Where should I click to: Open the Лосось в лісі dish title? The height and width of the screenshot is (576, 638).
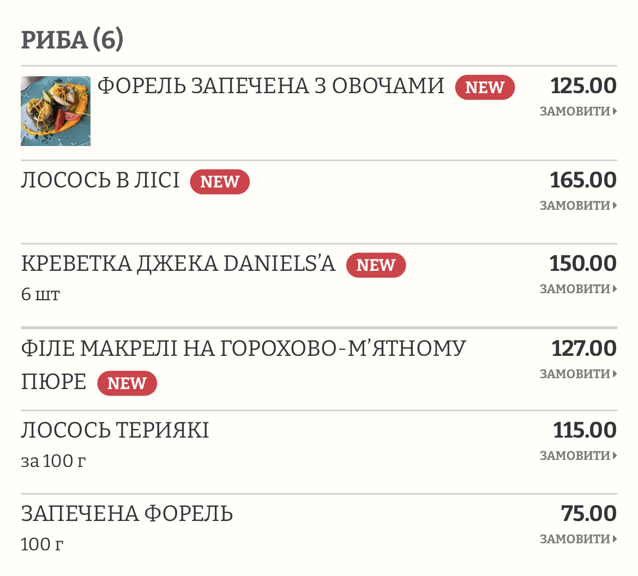click(100, 180)
